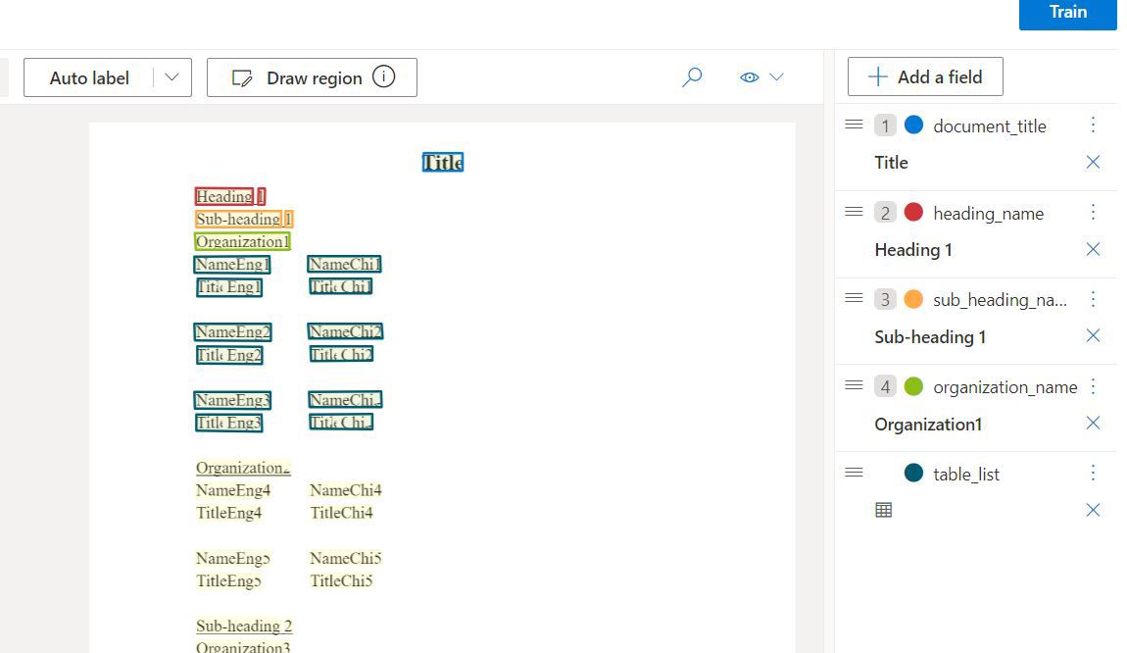Expand the Auto label dropdown arrow
Image resolution: width=1127 pixels, height=653 pixels.
pos(172,76)
